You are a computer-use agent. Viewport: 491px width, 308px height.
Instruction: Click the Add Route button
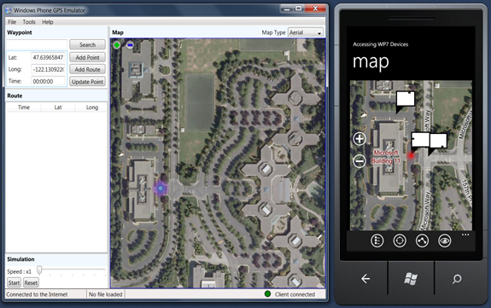[x=87, y=69]
